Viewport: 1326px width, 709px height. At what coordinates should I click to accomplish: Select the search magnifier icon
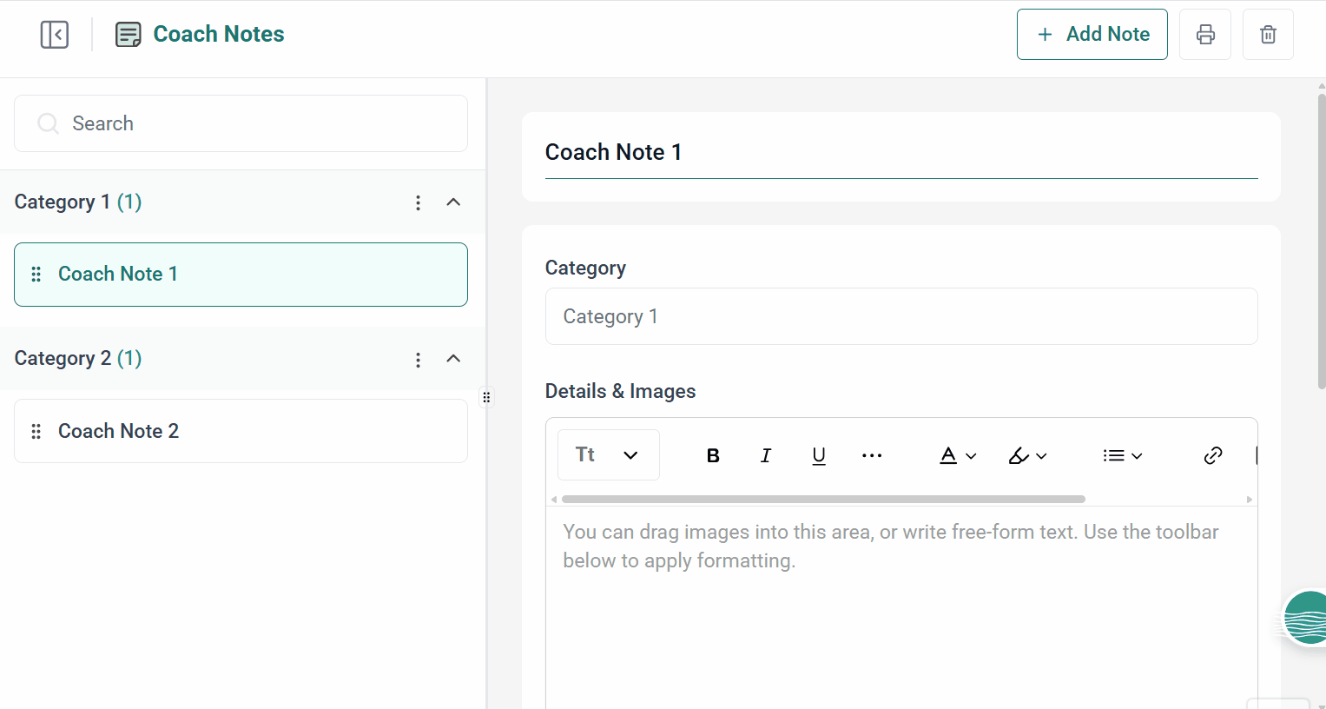click(48, 123)
